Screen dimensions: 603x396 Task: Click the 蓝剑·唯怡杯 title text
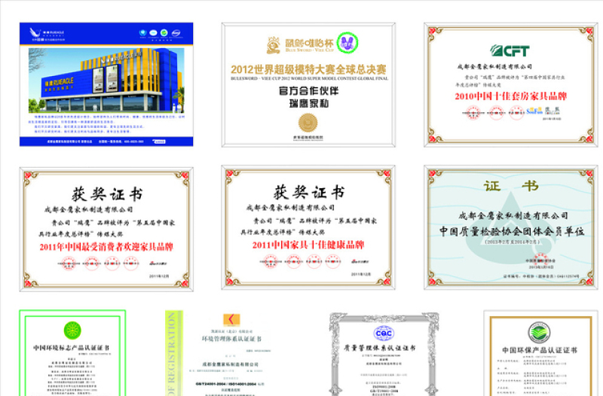pyautogui.click(x=309, y=44)
